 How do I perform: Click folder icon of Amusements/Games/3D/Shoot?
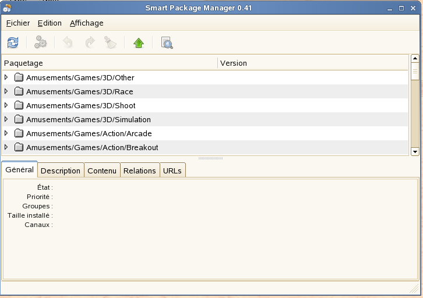pyautogui.click(x=19, y=105)
